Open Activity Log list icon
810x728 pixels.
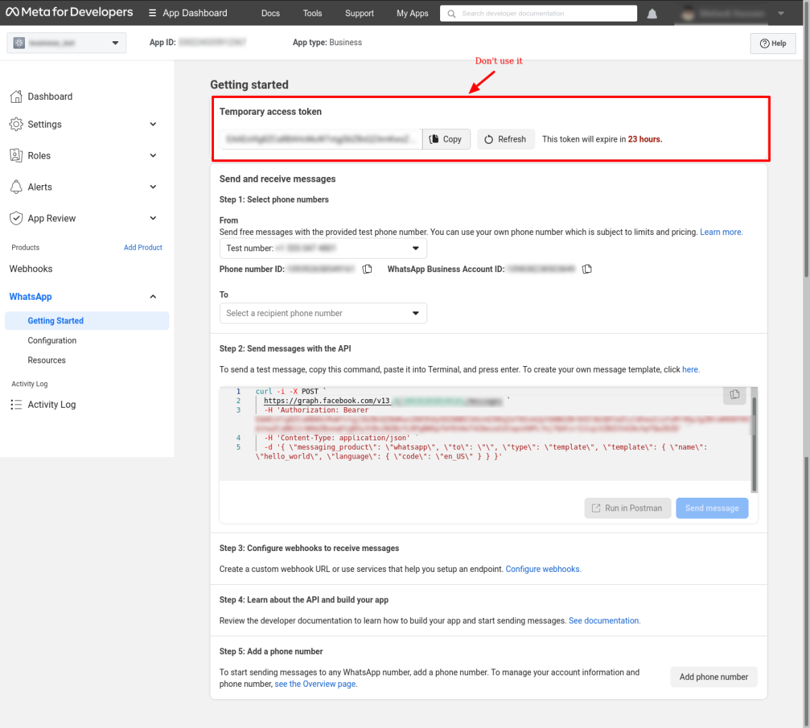[x=16, y=405]
